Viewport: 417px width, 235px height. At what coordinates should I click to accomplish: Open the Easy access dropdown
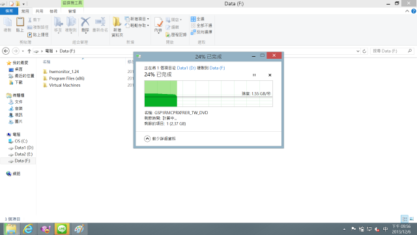click(x=137, y=25)
